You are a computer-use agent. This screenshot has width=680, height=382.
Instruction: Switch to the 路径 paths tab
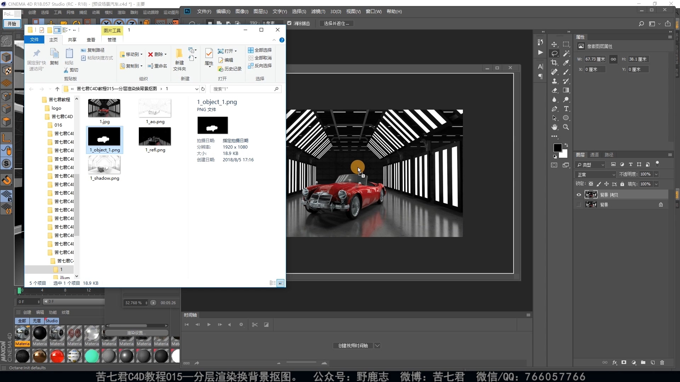click(609, 155)
